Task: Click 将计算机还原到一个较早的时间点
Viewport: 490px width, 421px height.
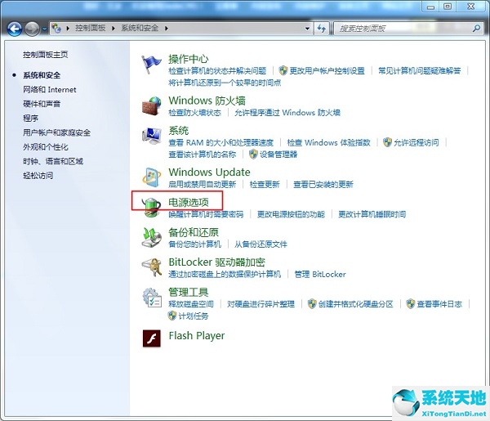Action: coord(225,83)
